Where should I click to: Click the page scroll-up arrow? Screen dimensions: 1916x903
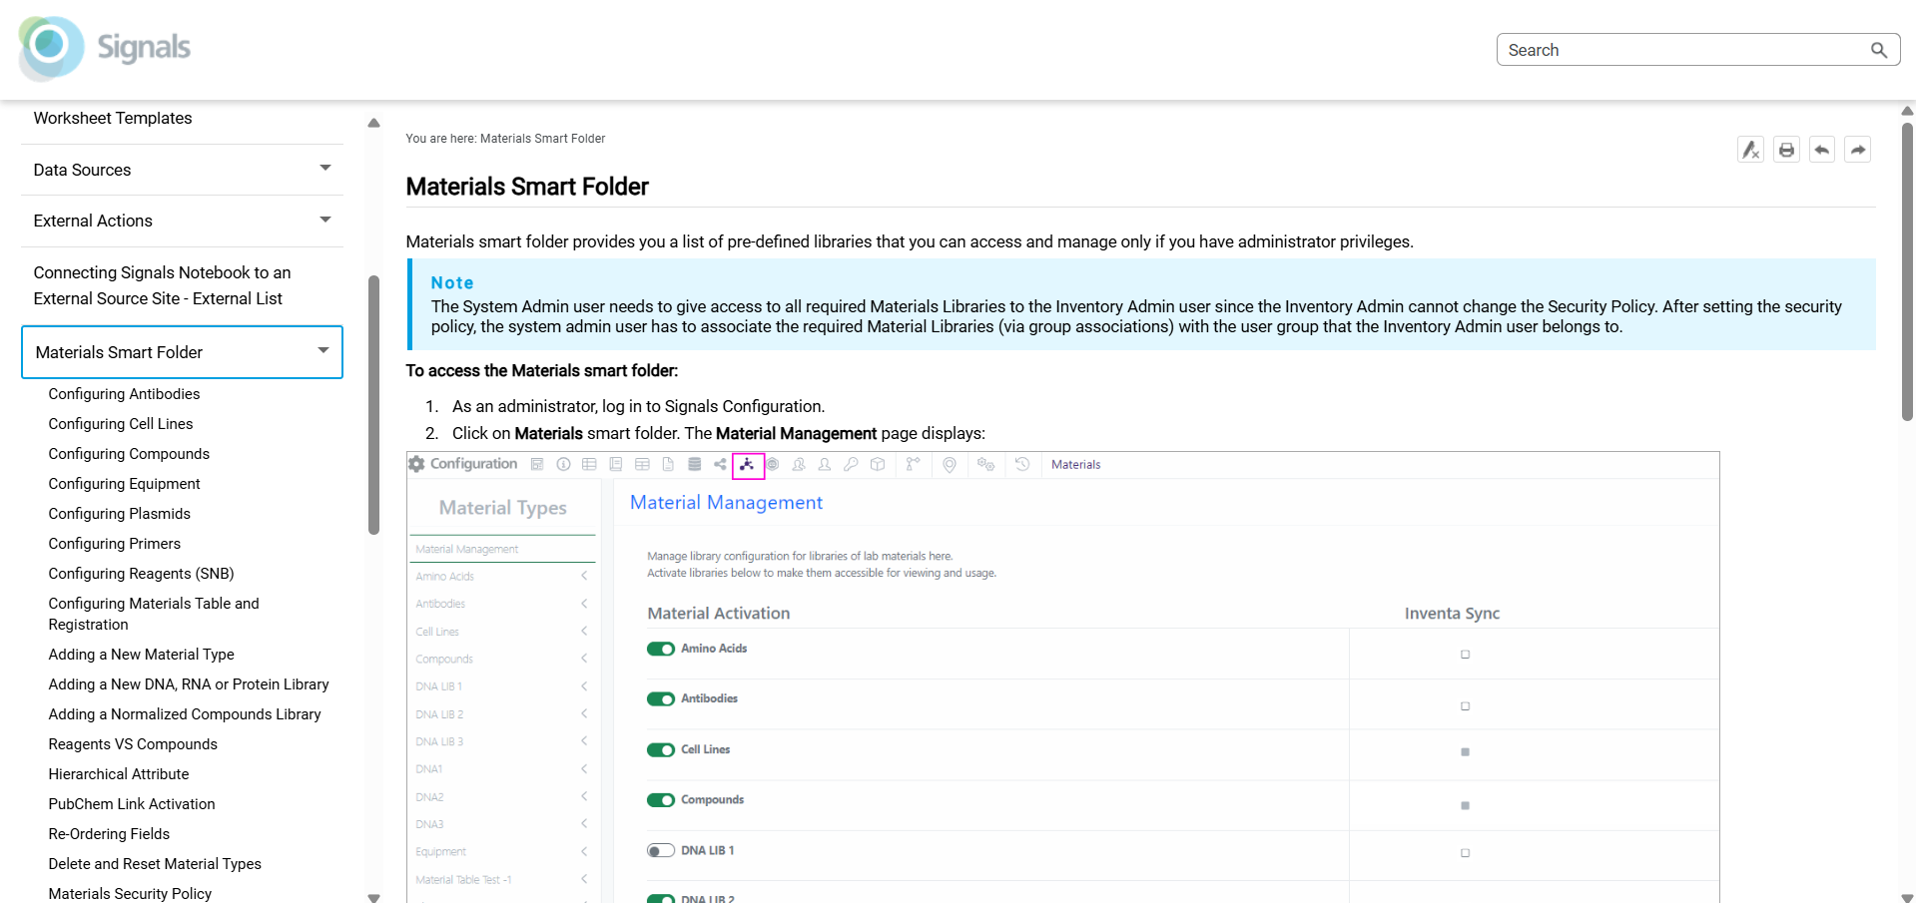click(1907, 111)
